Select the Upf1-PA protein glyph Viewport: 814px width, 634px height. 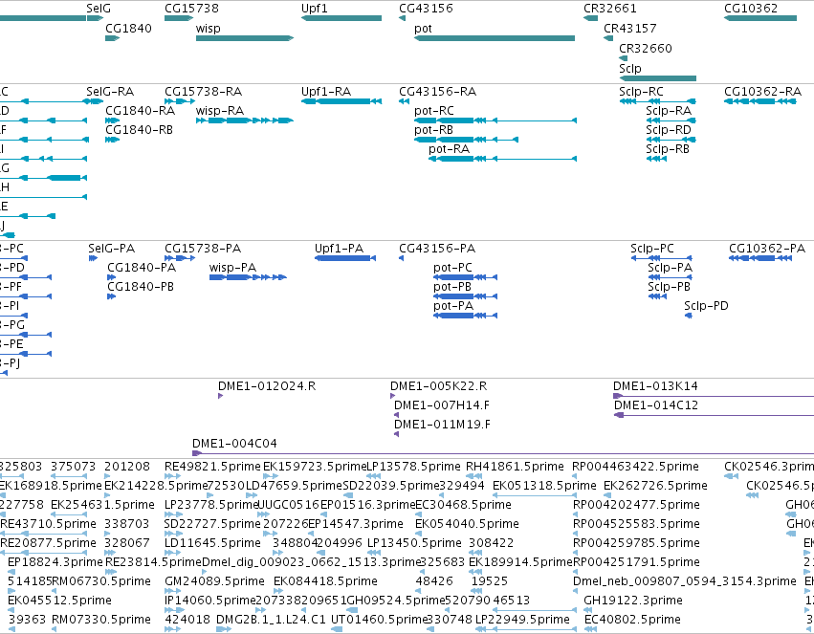click(345, 258)
